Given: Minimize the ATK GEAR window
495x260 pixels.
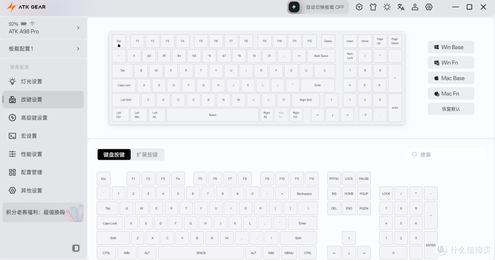Looking at the screenshot, I should coord(455,7).
